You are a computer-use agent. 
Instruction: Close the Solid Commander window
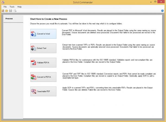point(161,2)
